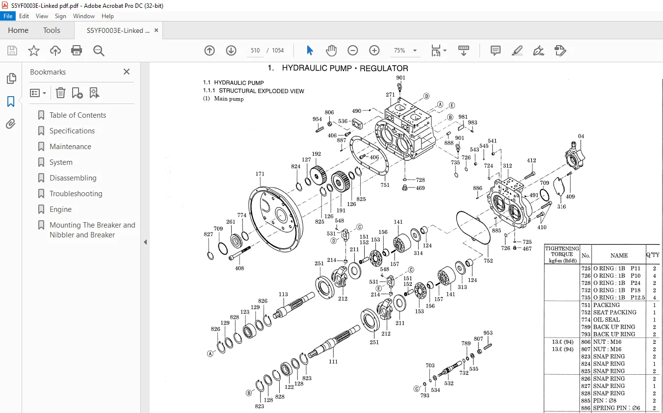663x413 pixels.
Task: Open the Disassembling bookmark
Action: tap(73, 178)
